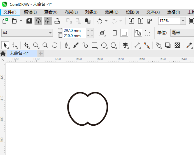Viewport: 194px width, 155px height.
Task: Export file icon with up arrow
Action: point(141,21)
